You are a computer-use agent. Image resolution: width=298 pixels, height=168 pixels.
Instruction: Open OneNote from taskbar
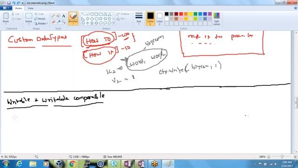pos(128,164)
